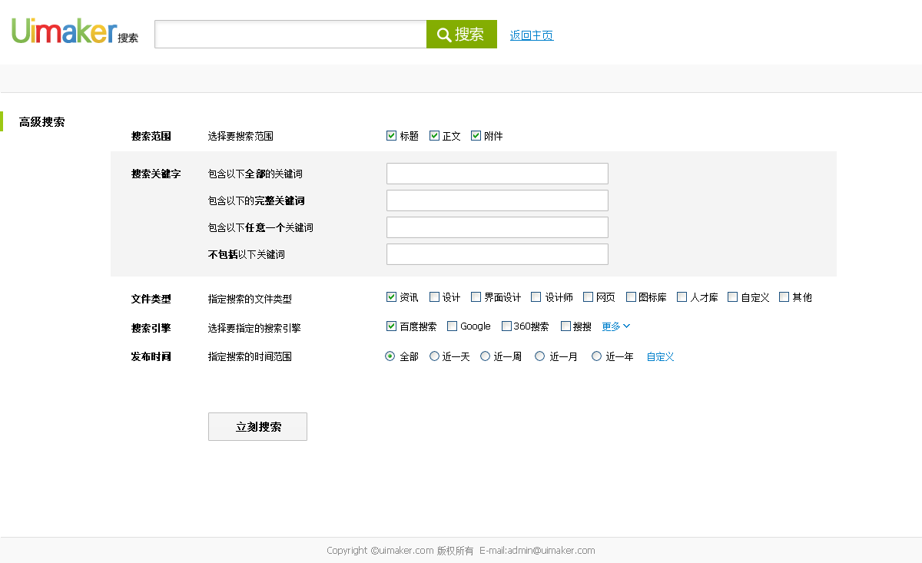Expand 更多 search engines dropdown
922x563 pixels.
tap(615, 326)
